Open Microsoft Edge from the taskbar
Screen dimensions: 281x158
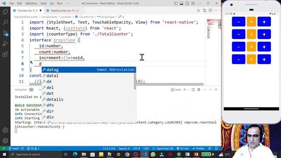tap(75, 154)
